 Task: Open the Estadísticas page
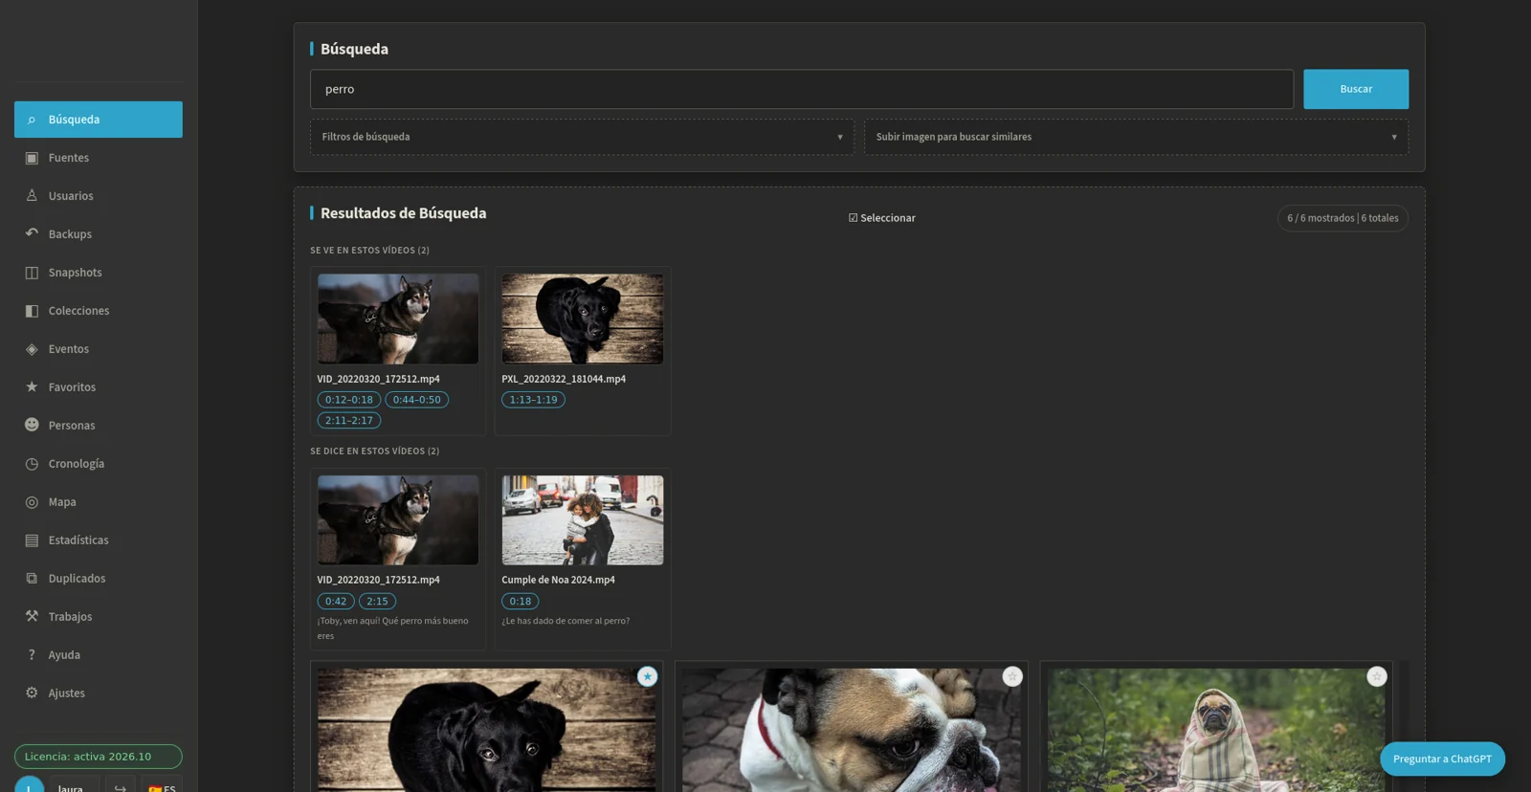pyautogui.click(x=98, y=540)
